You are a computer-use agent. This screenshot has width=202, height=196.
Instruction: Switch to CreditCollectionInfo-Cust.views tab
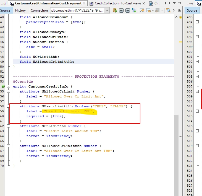click(x=118, y=3)
